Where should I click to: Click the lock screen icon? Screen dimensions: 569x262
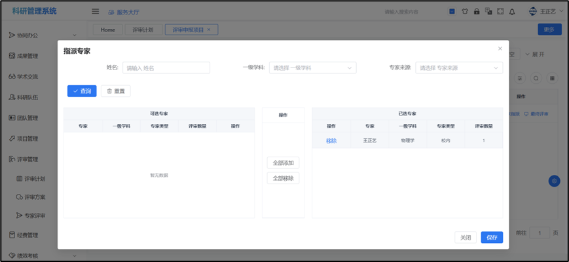coord(477,11)
